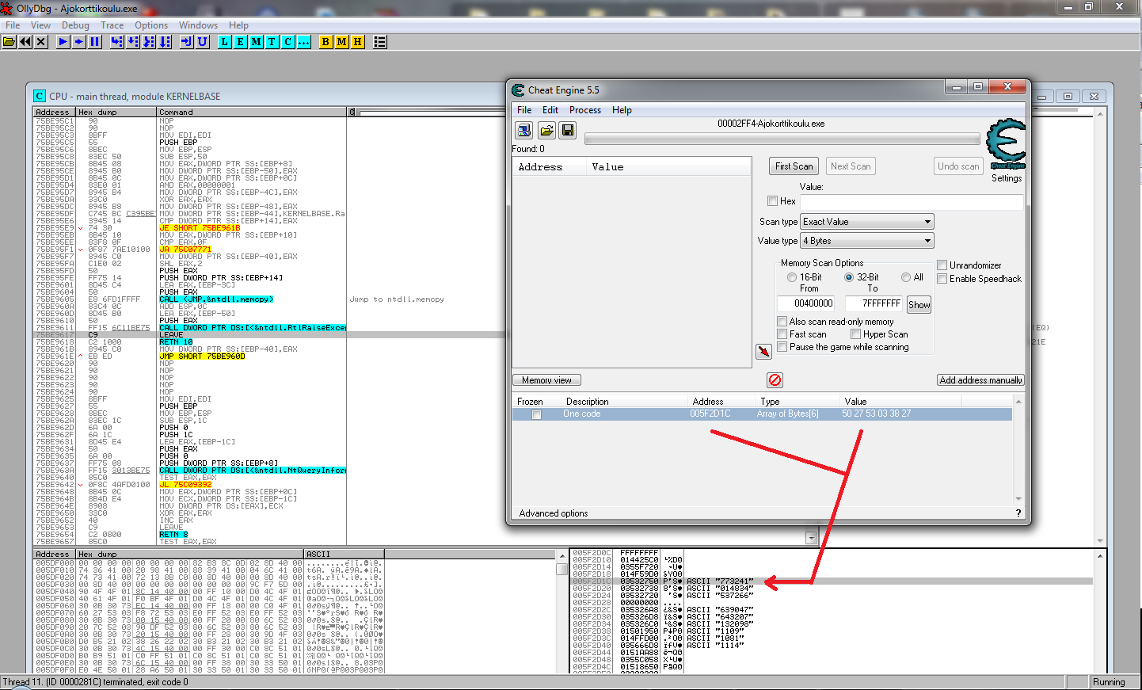Click the Run program play icon in OllyDbg

tap(63, 42)
